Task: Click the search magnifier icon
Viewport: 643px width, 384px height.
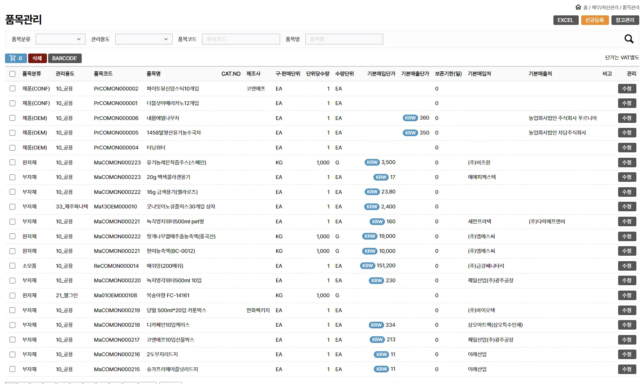Action: [629, 39]
